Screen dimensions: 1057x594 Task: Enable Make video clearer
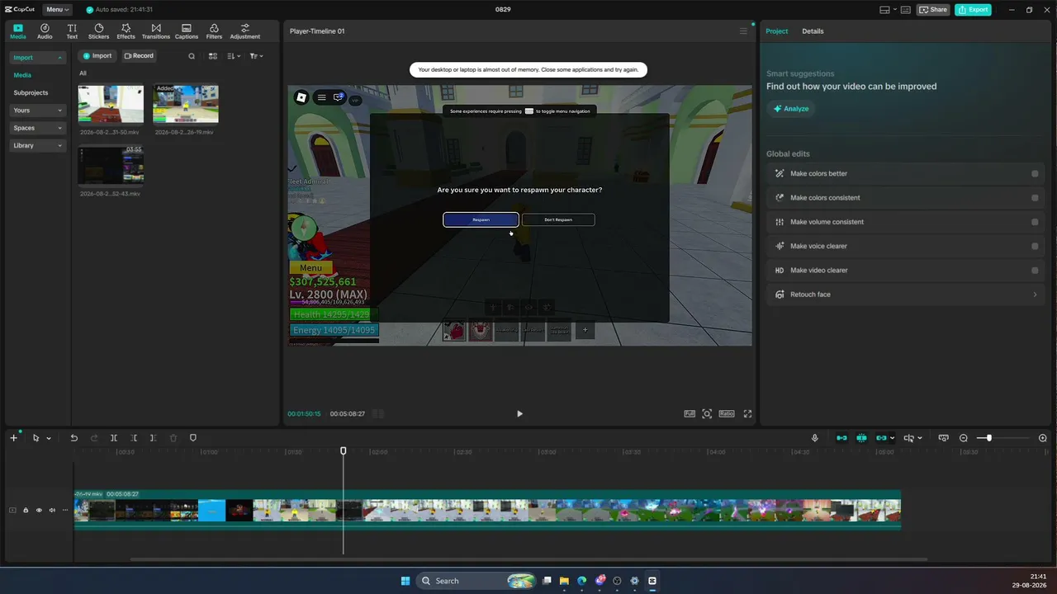(x=1035, y=271)
